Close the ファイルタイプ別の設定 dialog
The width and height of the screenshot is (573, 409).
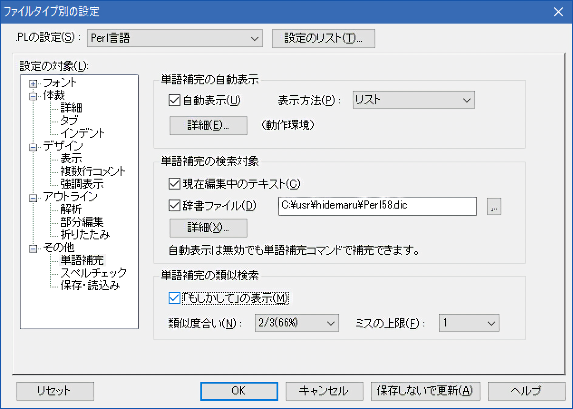[558, 12]
